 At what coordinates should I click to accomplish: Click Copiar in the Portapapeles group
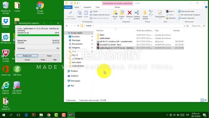79,14
